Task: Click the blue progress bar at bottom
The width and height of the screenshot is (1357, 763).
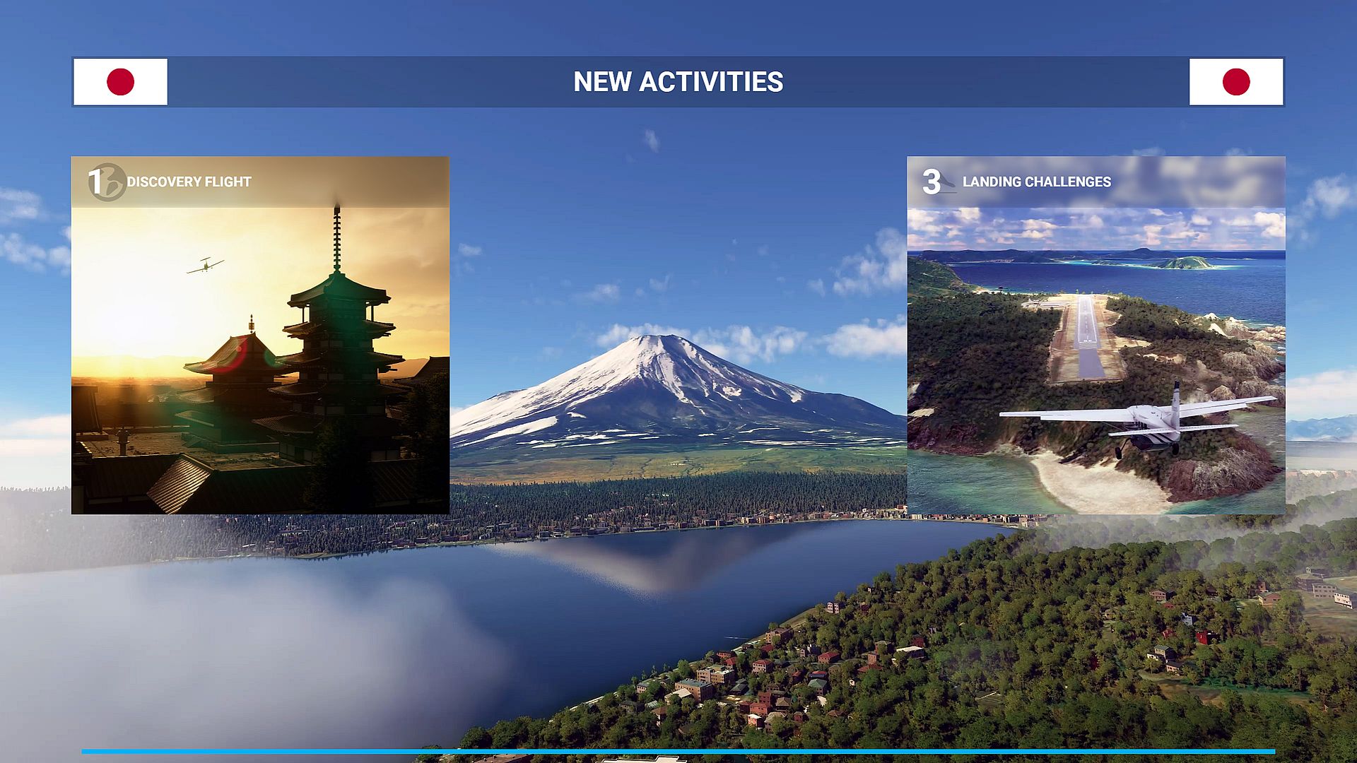Action: pos(678,751)
